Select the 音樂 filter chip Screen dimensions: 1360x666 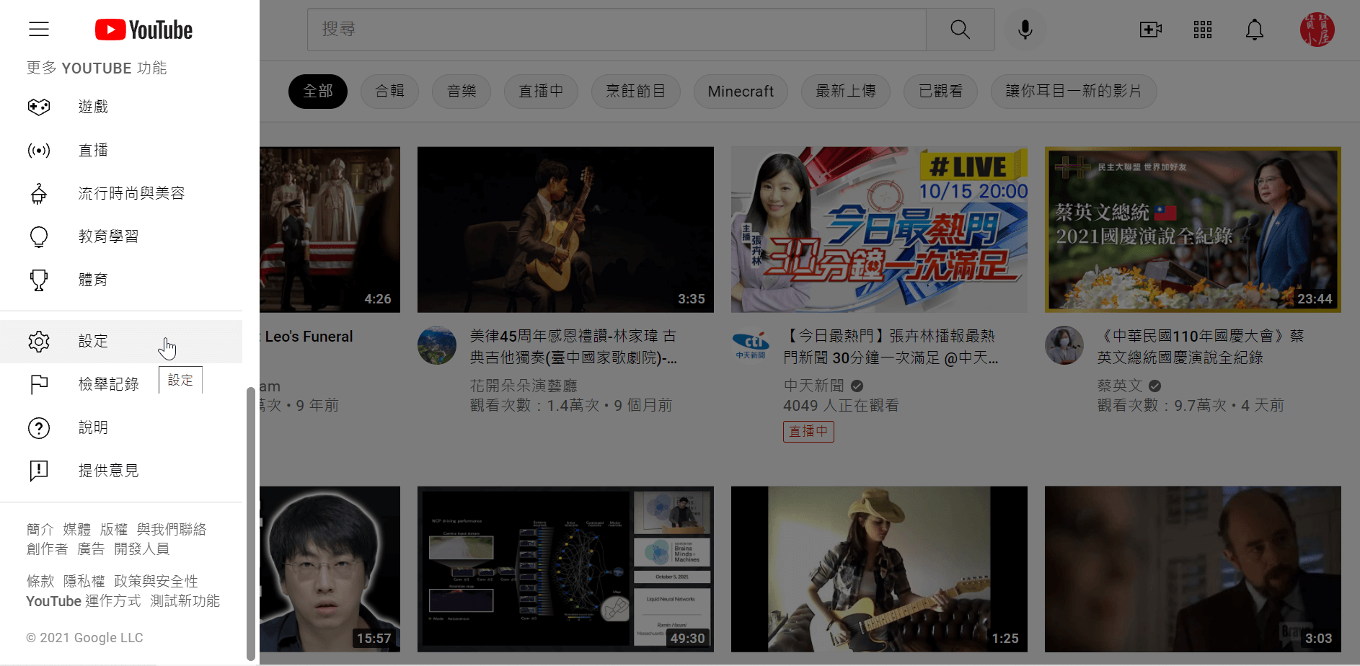462,92
